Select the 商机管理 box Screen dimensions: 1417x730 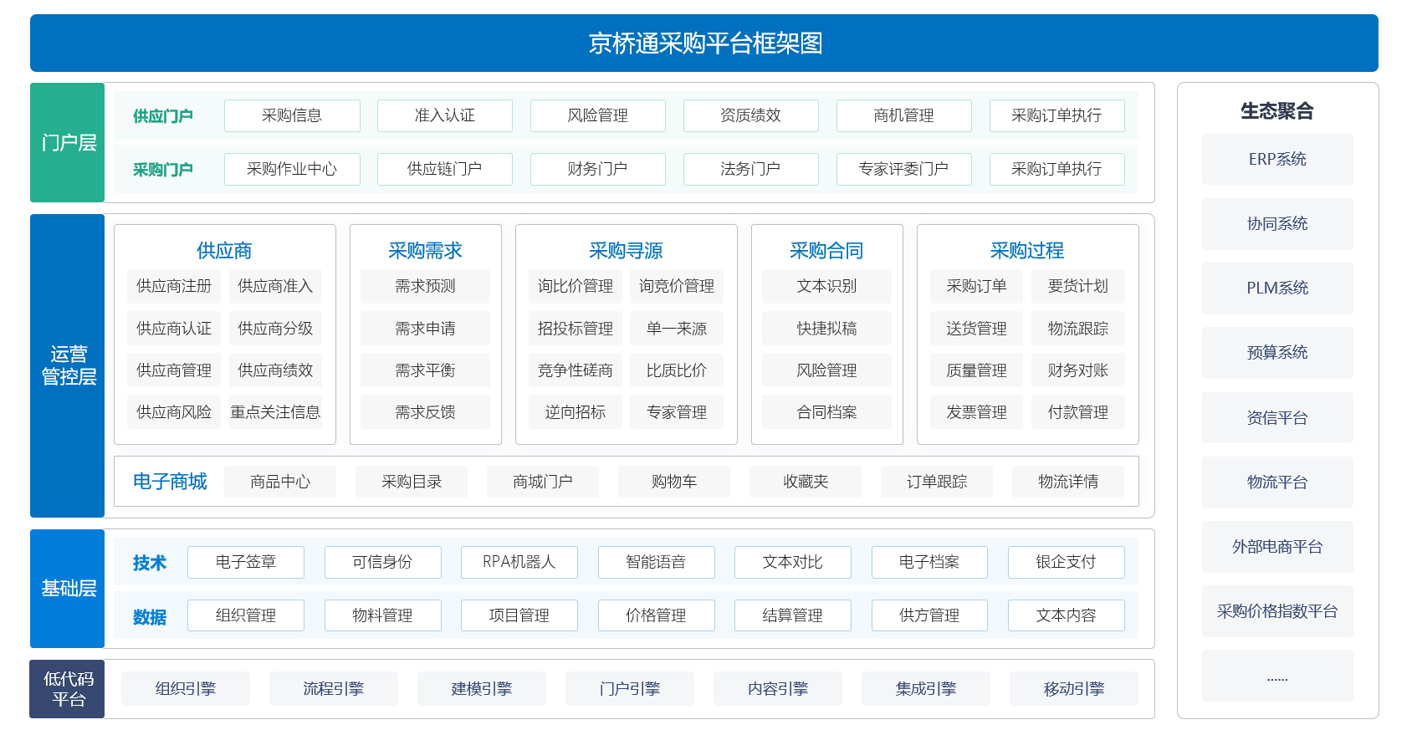(904, 115)
